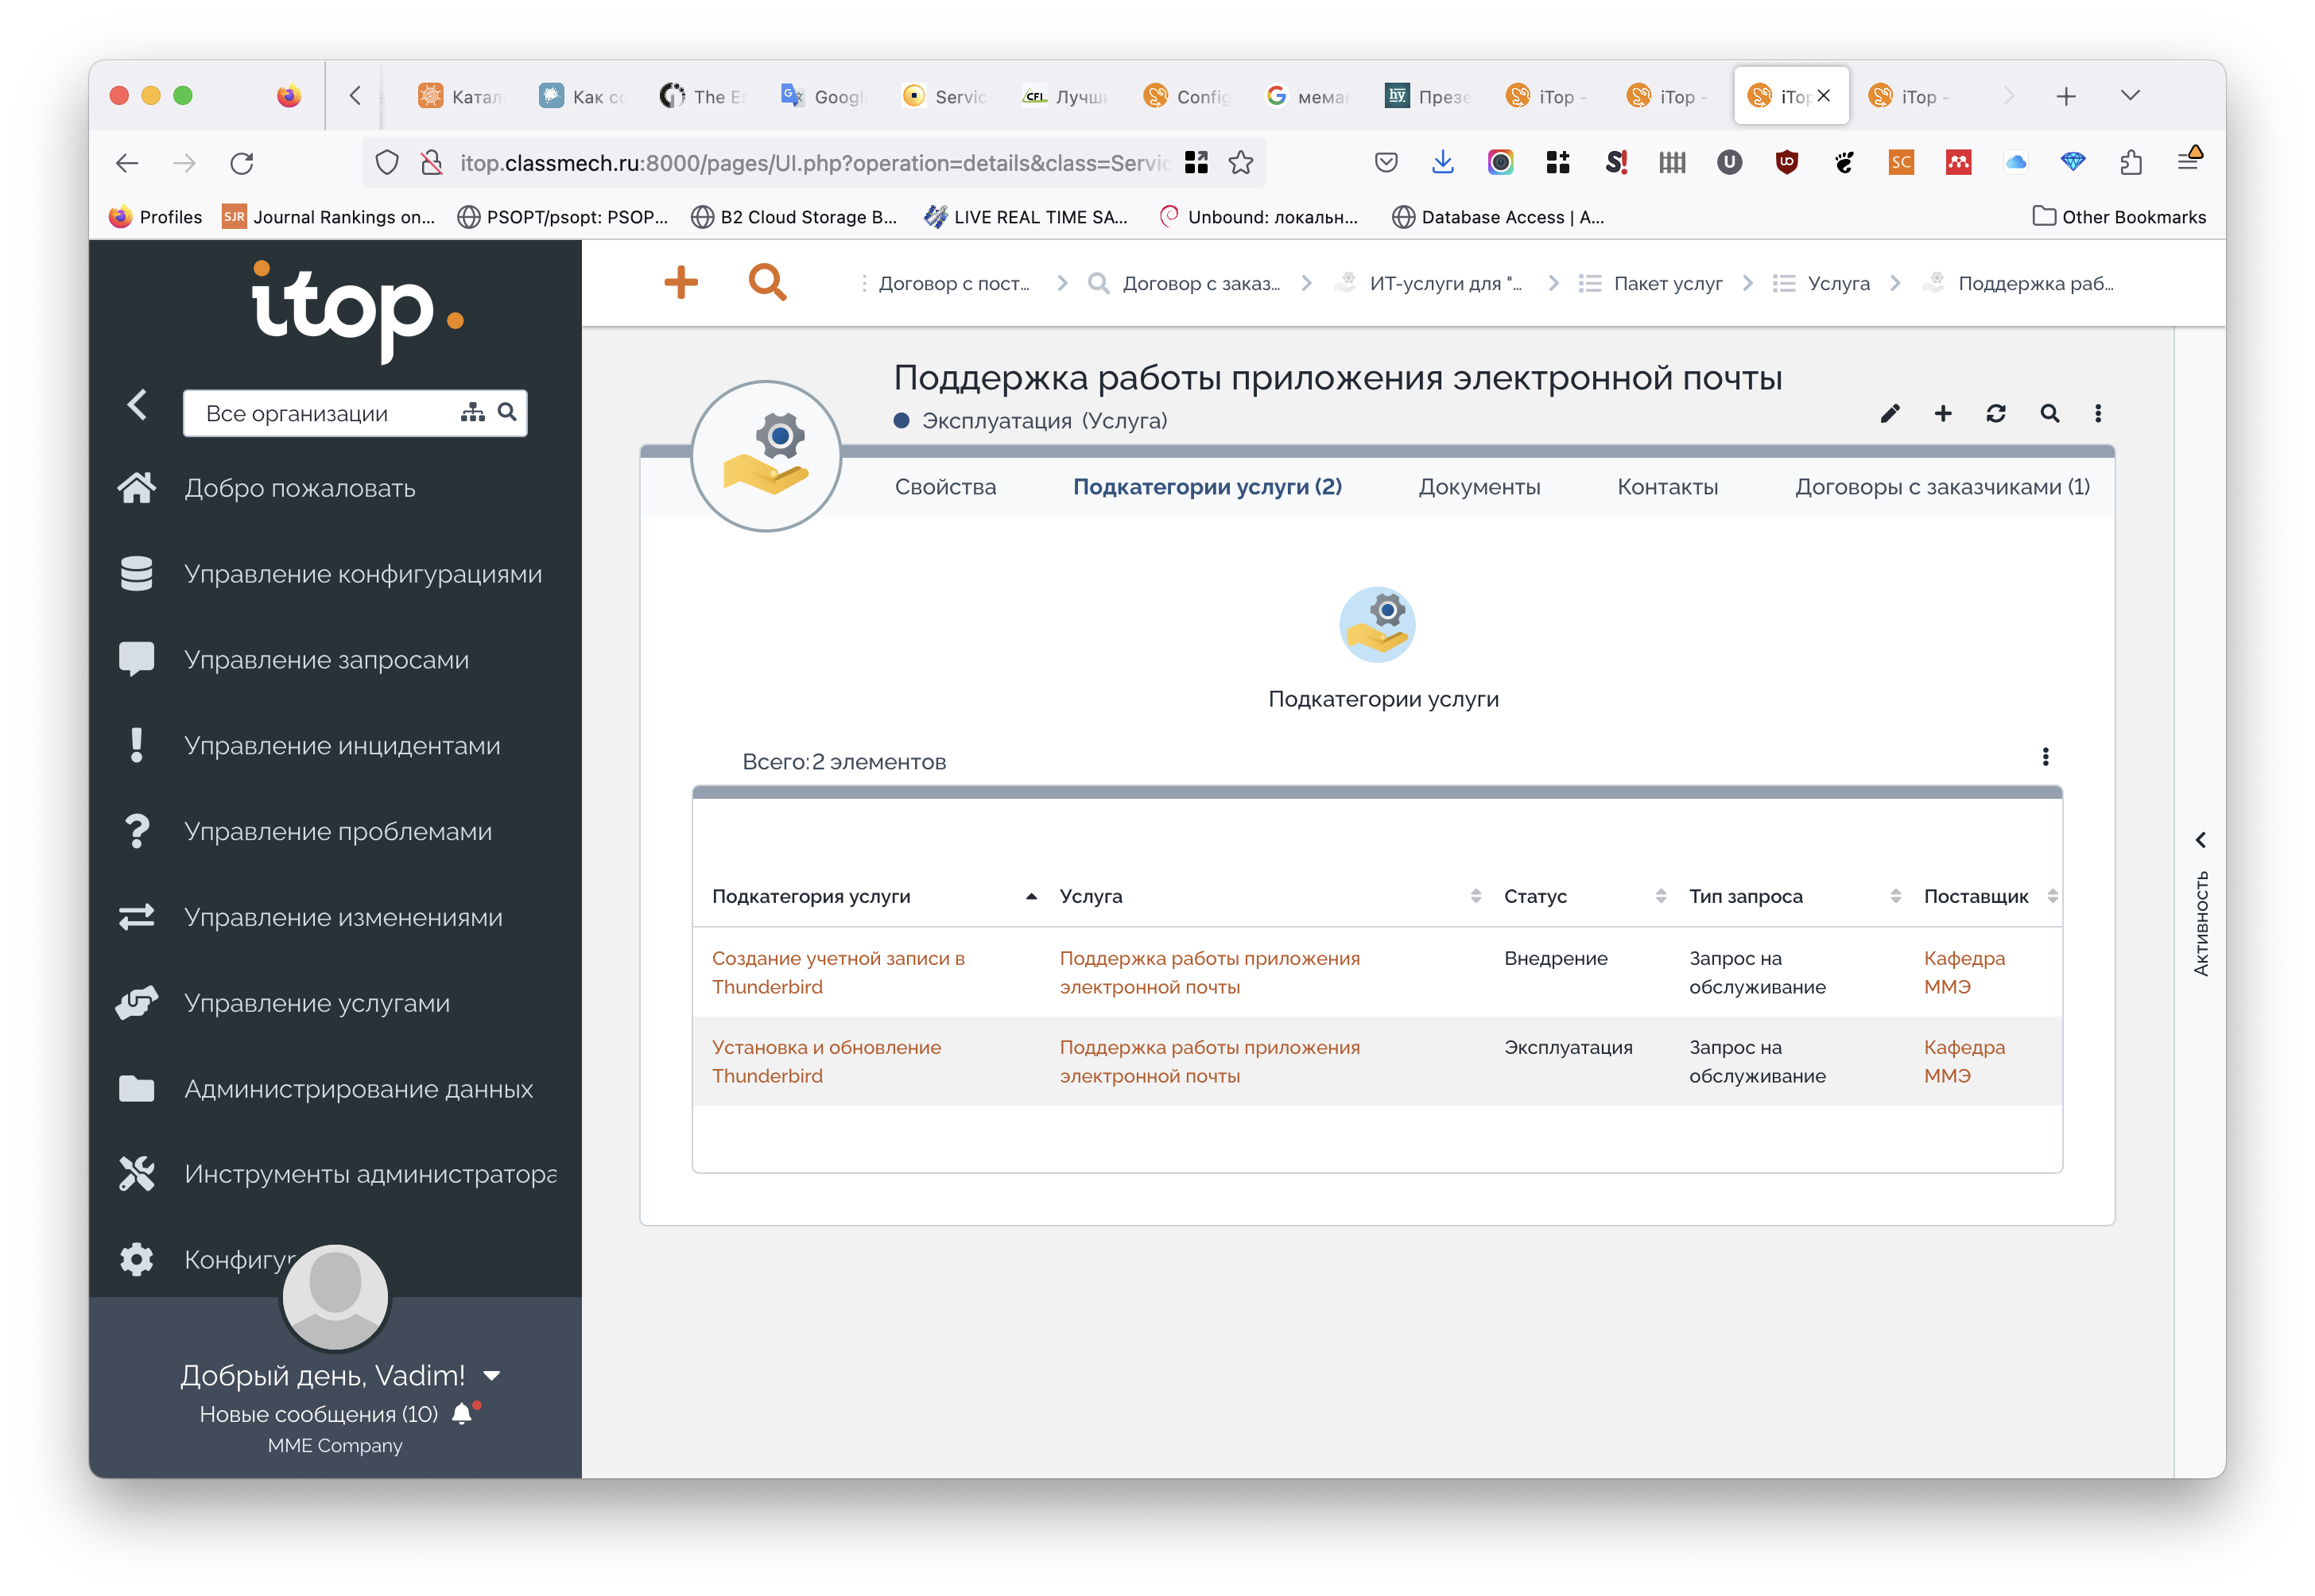Click the browser back arrow
Screen dimensions: 2315x1596
point(127,163)
